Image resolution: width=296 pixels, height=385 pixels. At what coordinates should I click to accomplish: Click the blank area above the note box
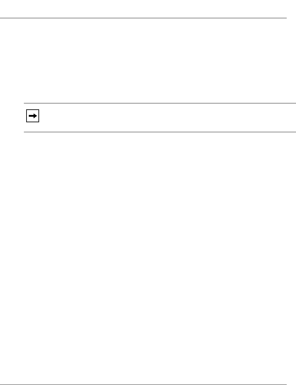tap(148, 61)
